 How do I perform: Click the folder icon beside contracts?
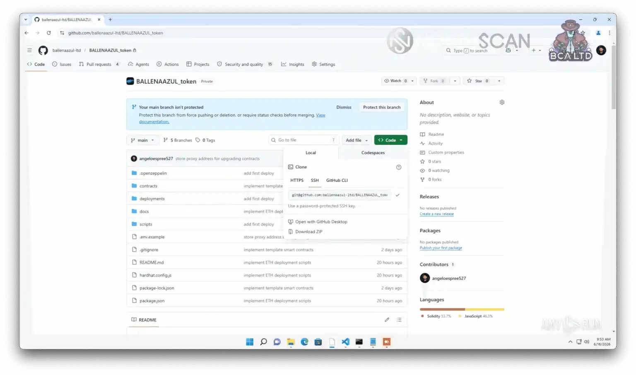134,186
